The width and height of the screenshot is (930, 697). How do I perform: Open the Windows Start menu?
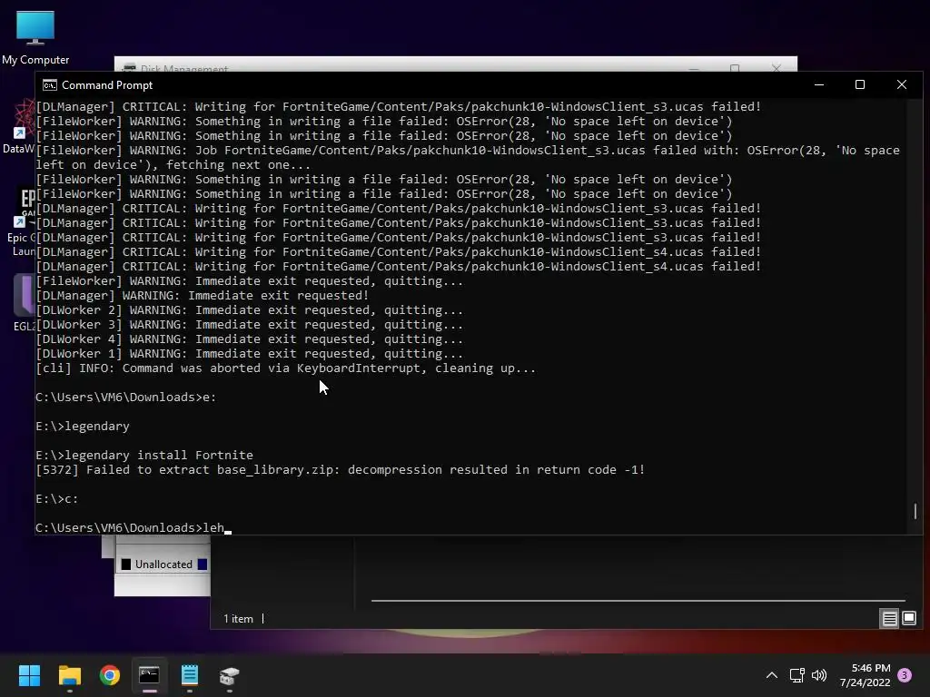click(29, 675)
